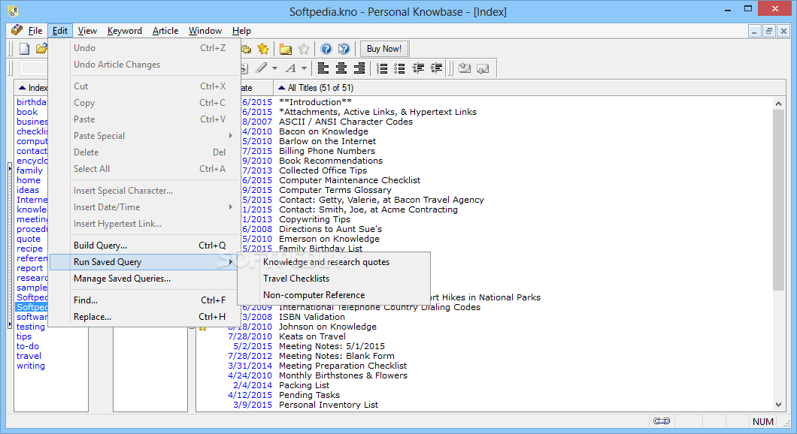Click the scrollbar down arrow in titles list
This screenshot has height=434, width=797.
click(x=778, y=405)
